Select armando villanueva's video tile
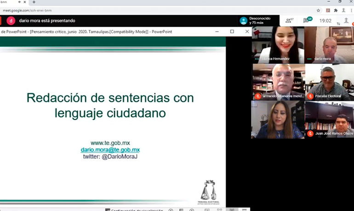The image size is (354, 211). [x=278, y=82]
